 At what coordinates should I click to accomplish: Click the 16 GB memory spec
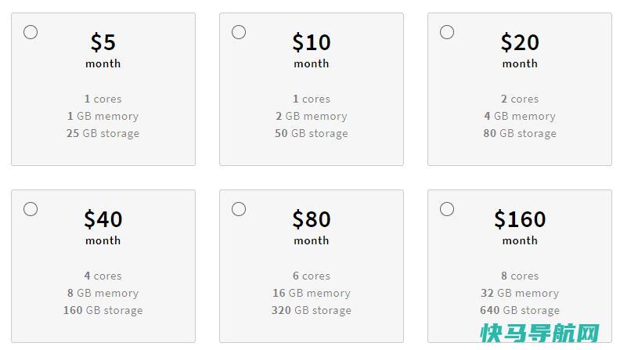coord(312,293)
